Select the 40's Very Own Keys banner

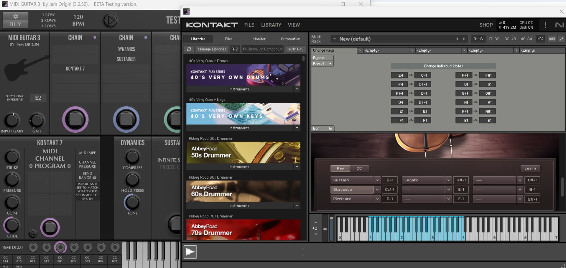coord(243,114)
